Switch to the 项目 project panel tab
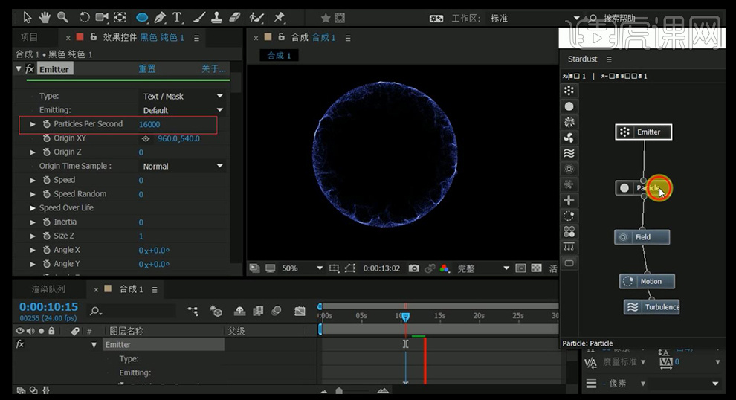 (x=29, y=37)
